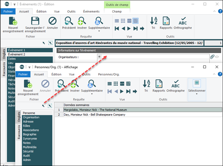Expand Supplémentaire dropdown in Événements ribbon
Viewport: 223px width, 166px height.
[x=100, y=23]
